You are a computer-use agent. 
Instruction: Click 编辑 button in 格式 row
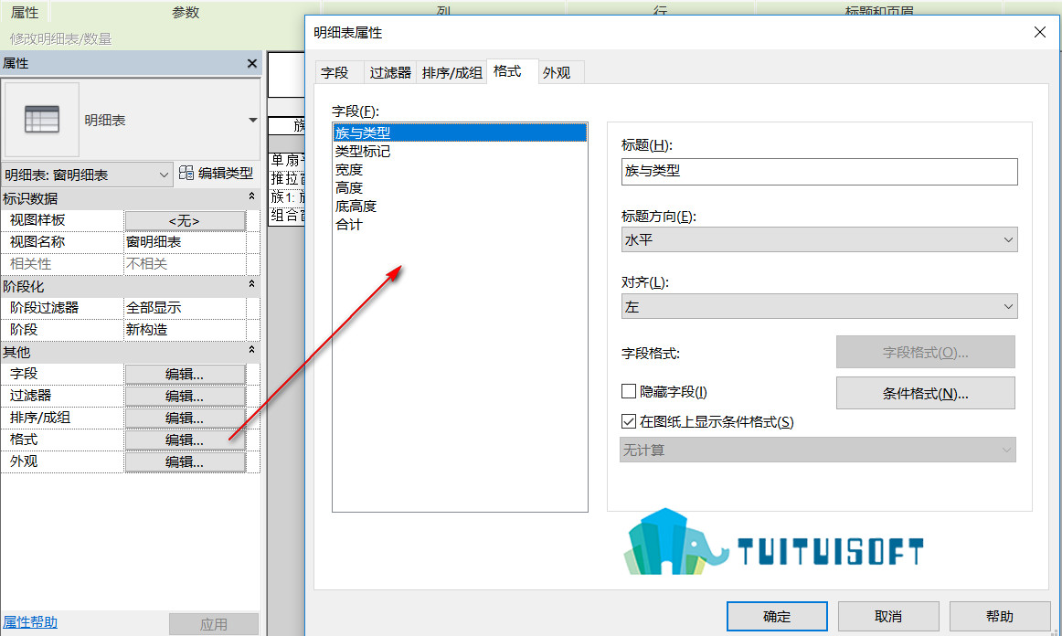coord(185,440)
